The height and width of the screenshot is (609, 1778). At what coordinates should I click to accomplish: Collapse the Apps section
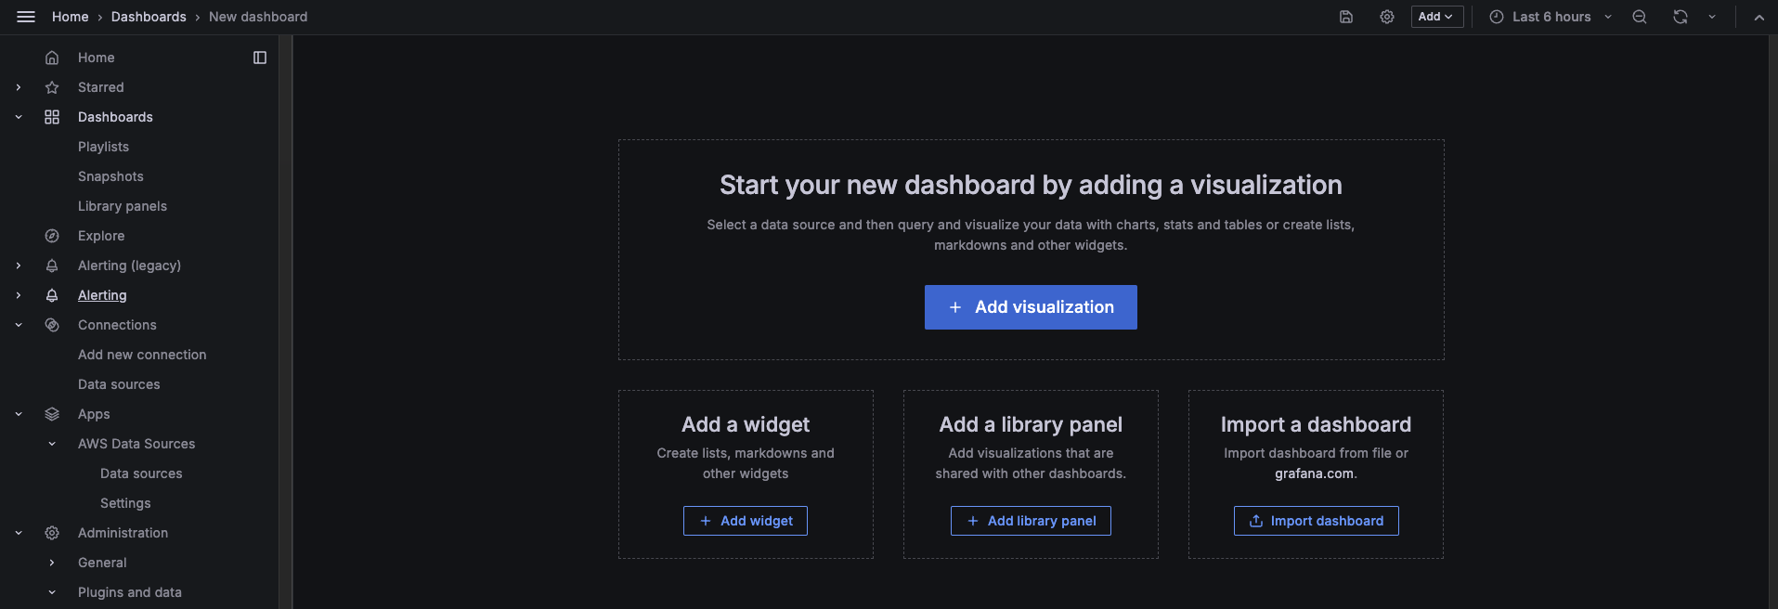tap(19, 414)
